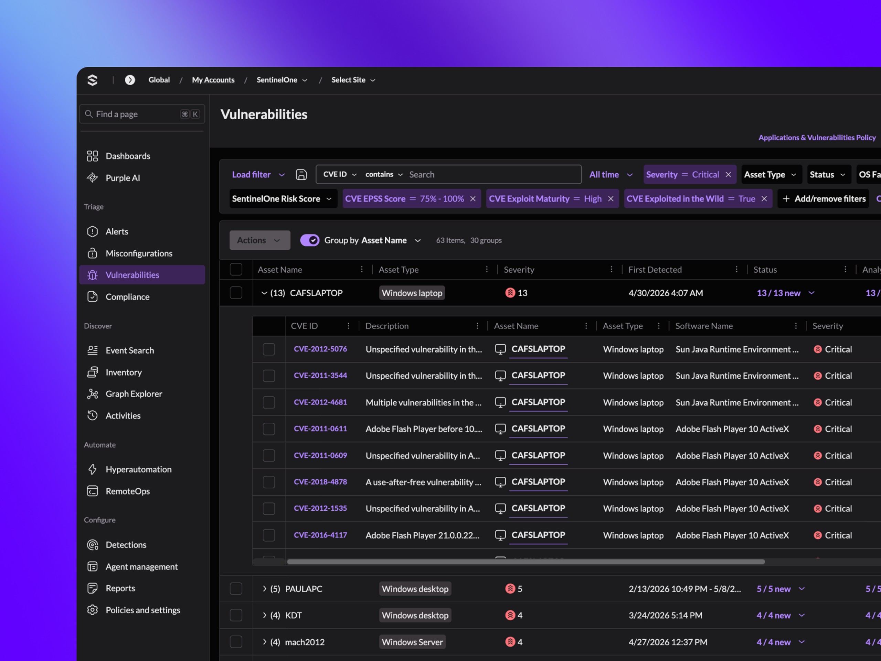Remove the CVE Exploit Maturity filter
Viewport: 881px width, 661px height.
coord(611,198)
